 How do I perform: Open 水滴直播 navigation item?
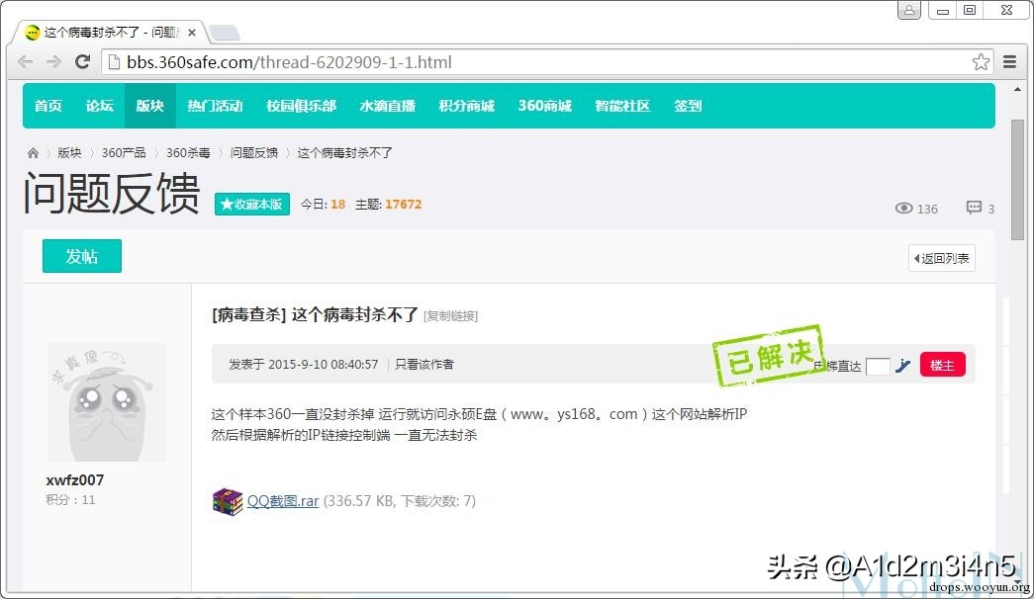tap(388, 106)
